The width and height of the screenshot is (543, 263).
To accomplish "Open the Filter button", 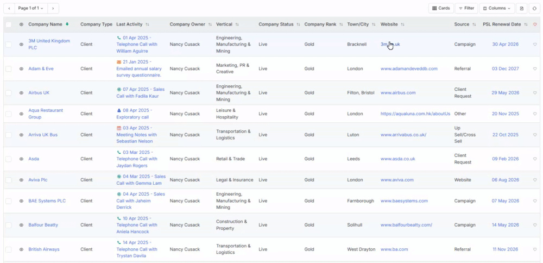I will point(466,8).
